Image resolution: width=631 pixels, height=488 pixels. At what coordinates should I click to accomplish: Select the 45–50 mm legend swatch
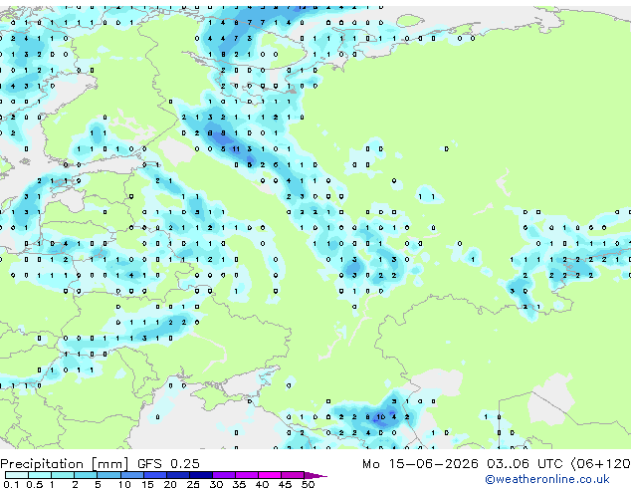tap(292, 475)
